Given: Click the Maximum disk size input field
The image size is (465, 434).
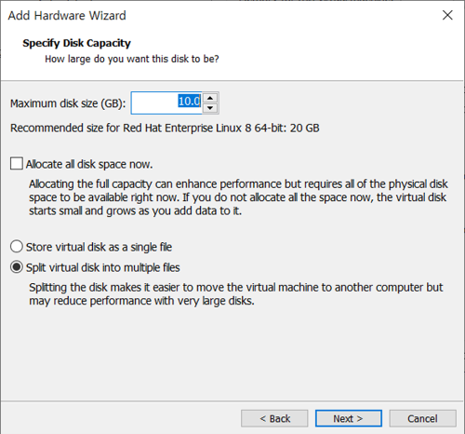Looking at the screenshot, I should [x=166, y=102].
